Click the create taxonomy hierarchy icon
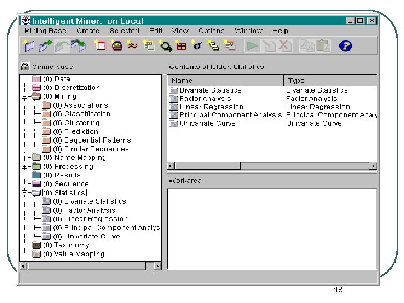Image resolution: width=404 pixels, height=303 pixels. click(x=213, y=46)
